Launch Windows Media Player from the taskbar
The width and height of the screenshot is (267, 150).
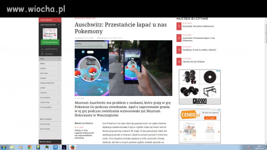click(x=21, y=147)
